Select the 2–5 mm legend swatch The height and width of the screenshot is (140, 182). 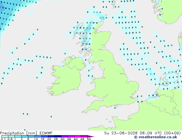click(x=25, y=136)
